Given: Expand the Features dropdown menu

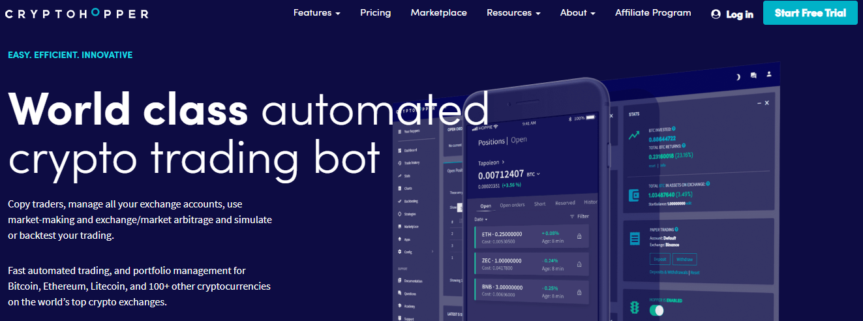Looking at the screenshot, I should pos(317,13).
